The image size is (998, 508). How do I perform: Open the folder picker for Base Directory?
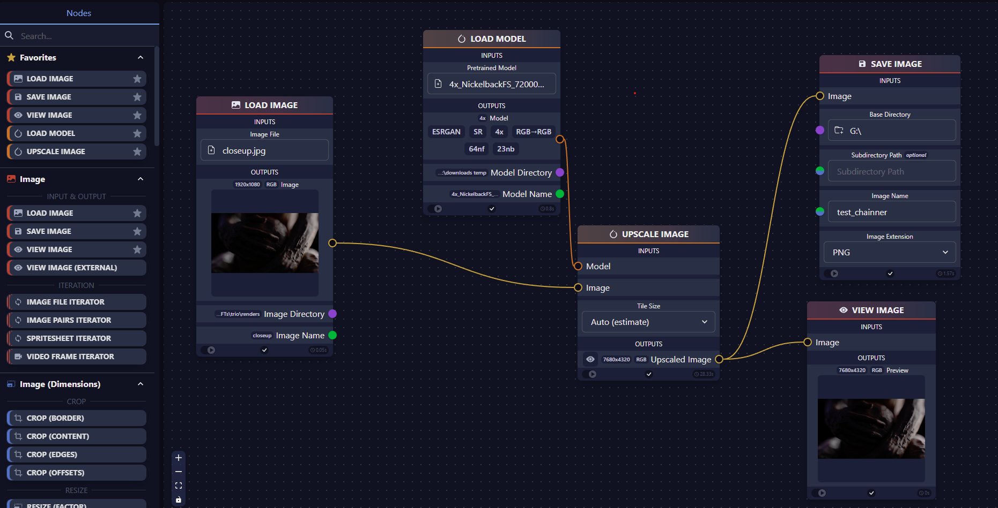coord(838,130)
